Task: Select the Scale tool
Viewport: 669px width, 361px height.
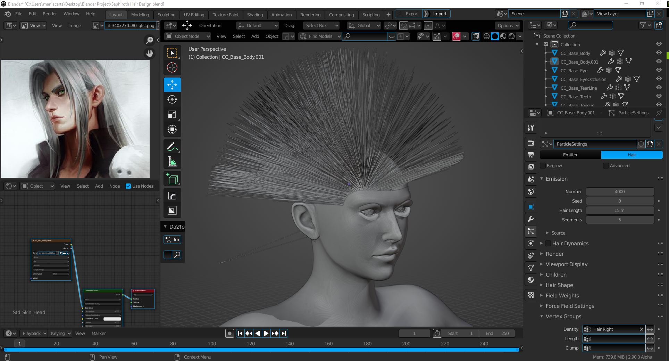Action: [172, 115]
